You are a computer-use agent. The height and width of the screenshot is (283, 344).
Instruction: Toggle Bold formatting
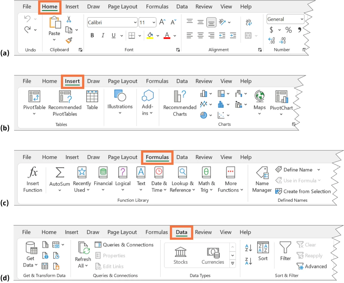[92, 35]
